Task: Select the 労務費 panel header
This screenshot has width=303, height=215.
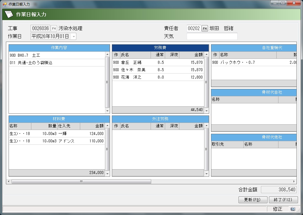Action: 160,48
